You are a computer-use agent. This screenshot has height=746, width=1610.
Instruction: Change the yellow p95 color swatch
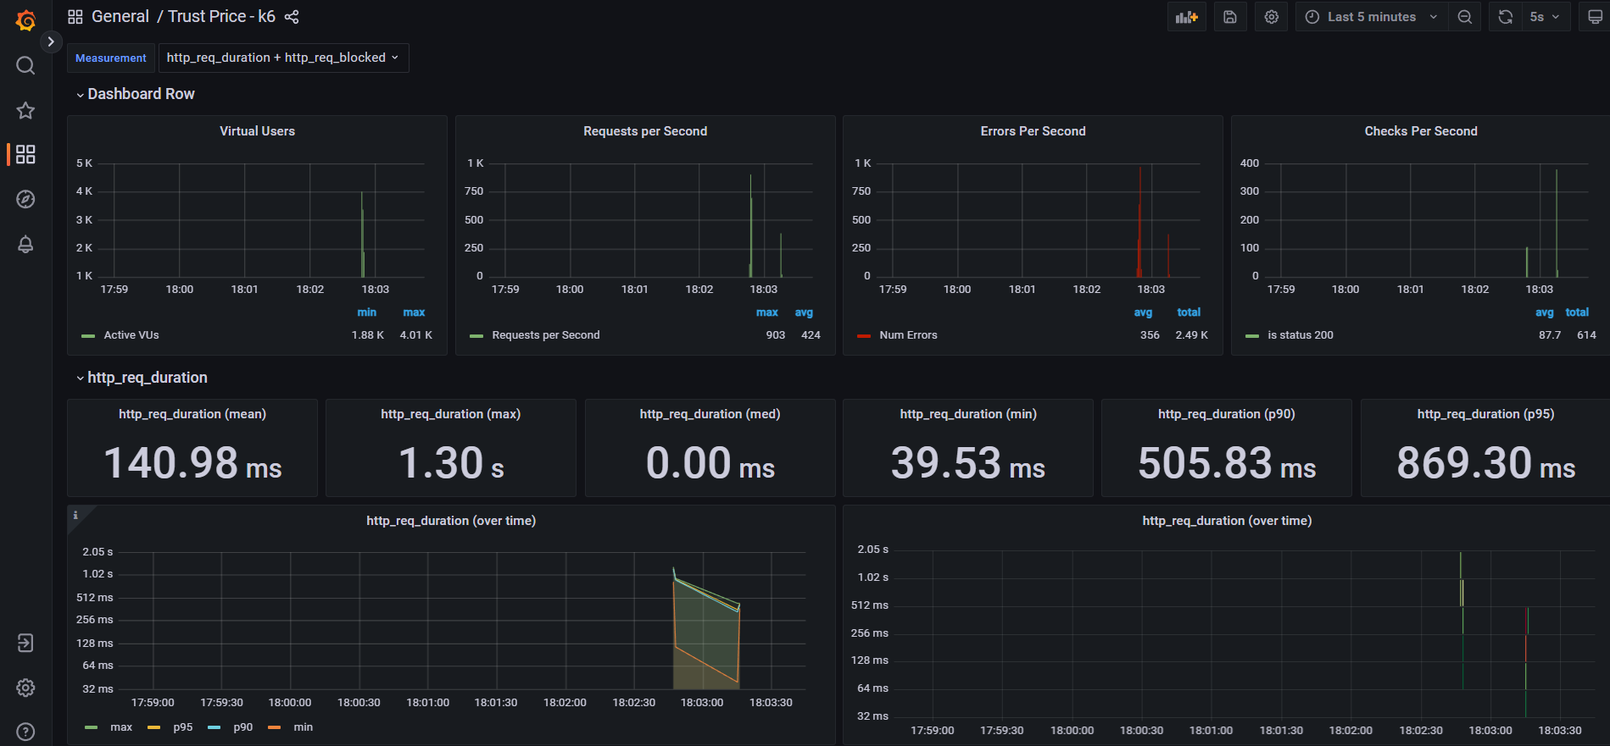point(153,727)
